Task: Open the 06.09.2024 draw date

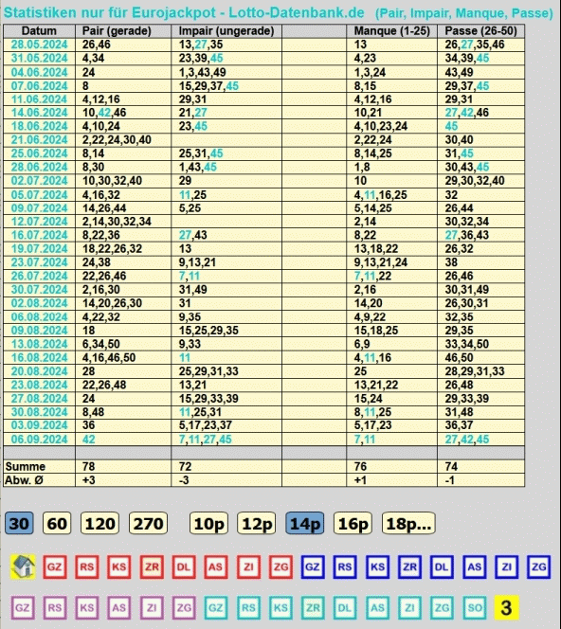Action: [x=39, y=439]
